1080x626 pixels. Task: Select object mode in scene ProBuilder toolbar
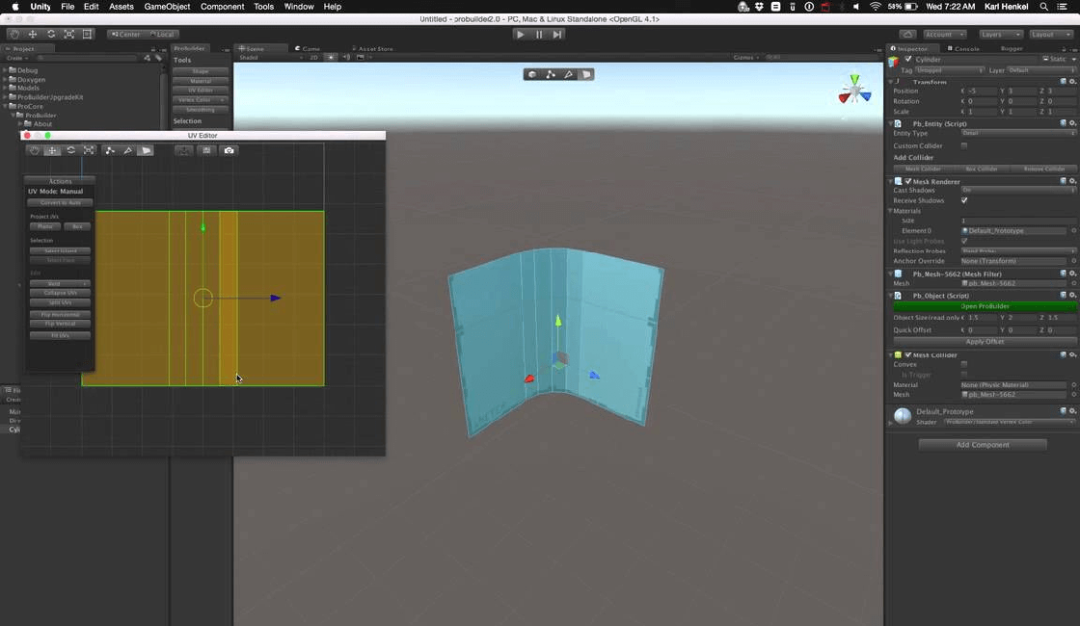532,74
